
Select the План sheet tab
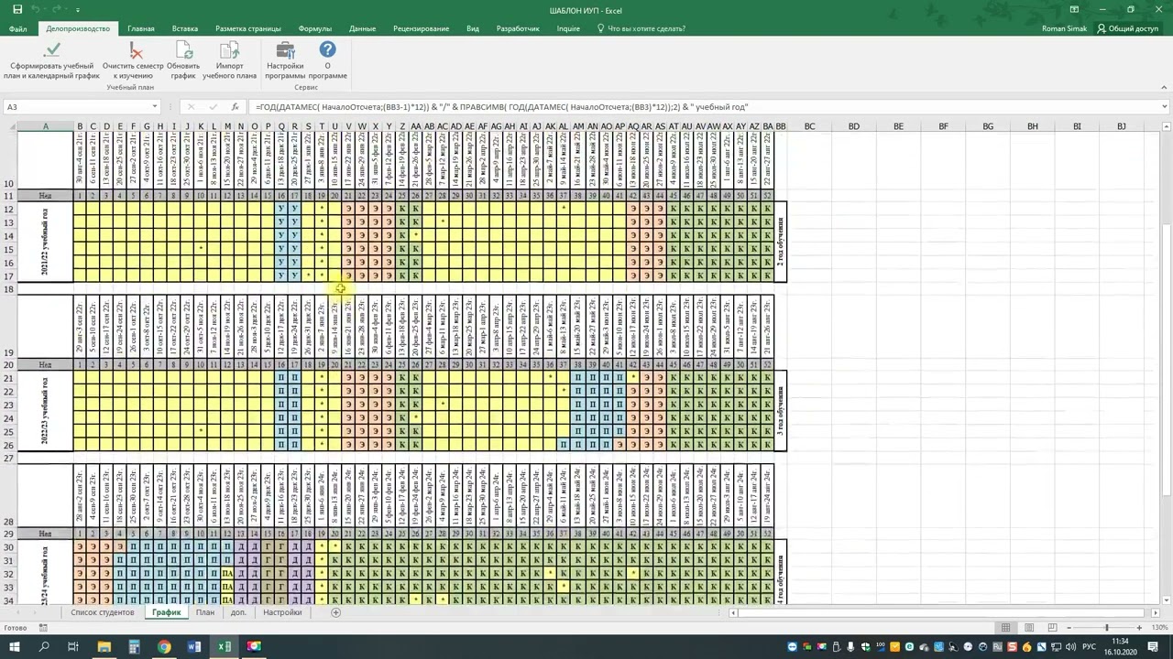pyautogui.click(x=205, y=612)
